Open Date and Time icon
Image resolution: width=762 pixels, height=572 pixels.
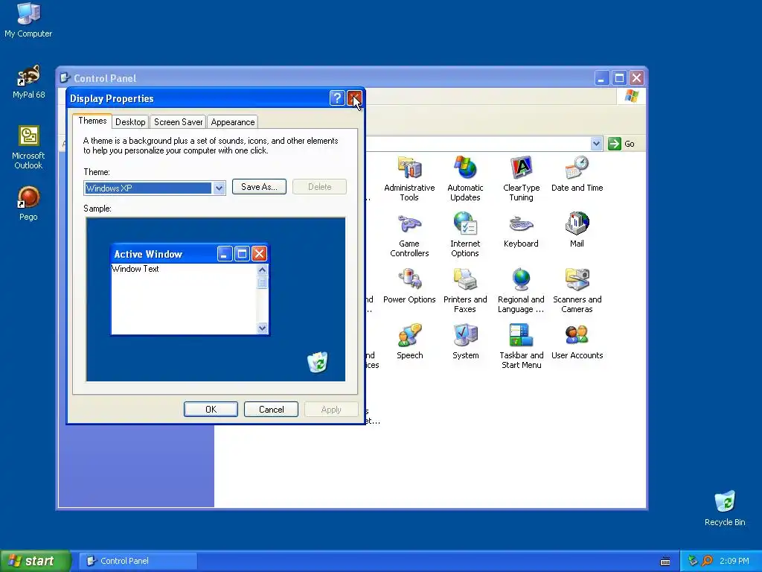coord(577,174)
